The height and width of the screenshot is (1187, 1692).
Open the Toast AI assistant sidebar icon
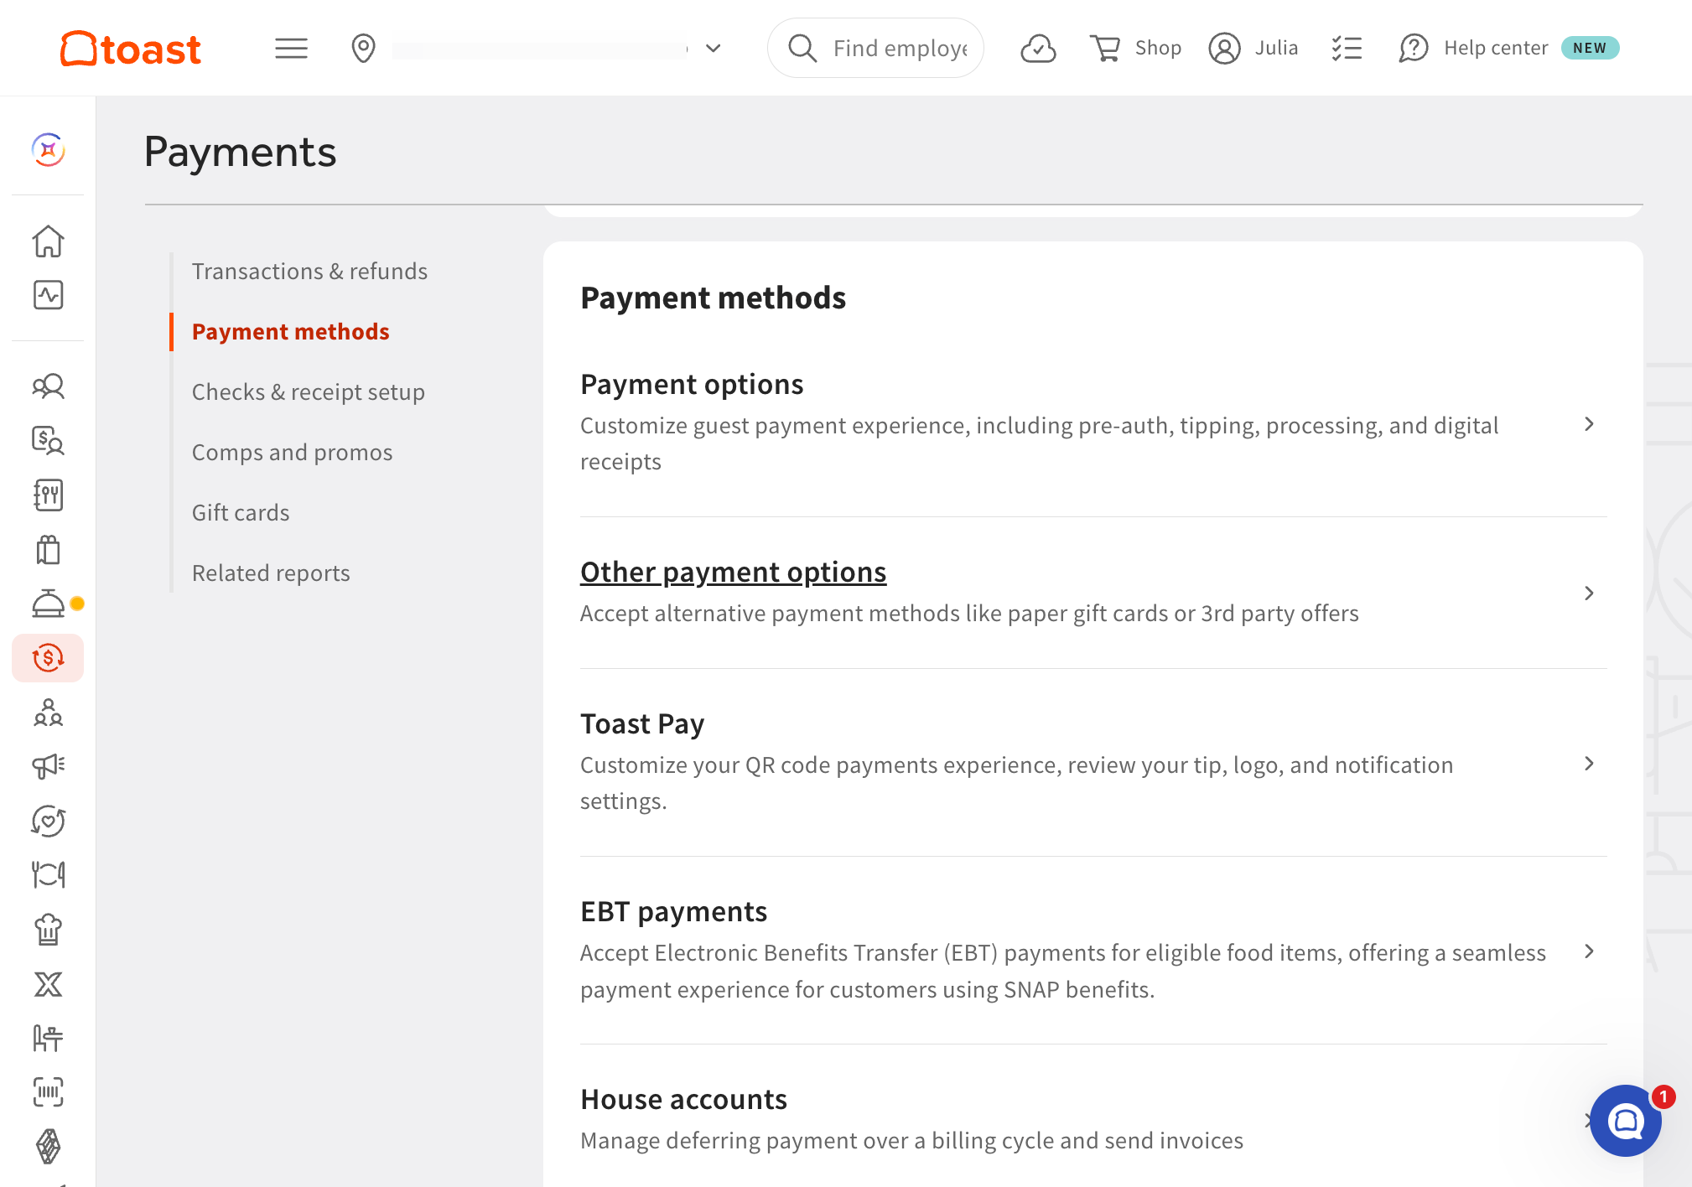tap(49, 150)
